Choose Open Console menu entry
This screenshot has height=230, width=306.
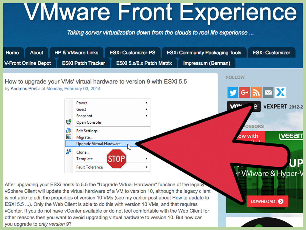[88, 122]
